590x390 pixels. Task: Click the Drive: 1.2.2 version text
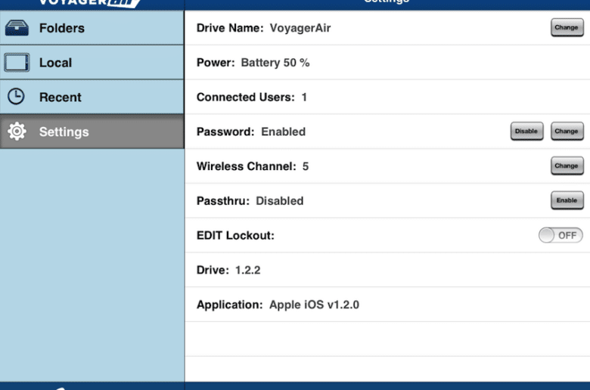coord(228,270)
